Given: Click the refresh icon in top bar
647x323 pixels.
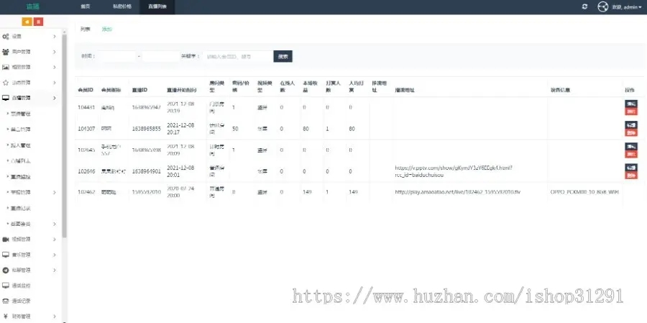Looking at the screenshot, I should (584, 7).
